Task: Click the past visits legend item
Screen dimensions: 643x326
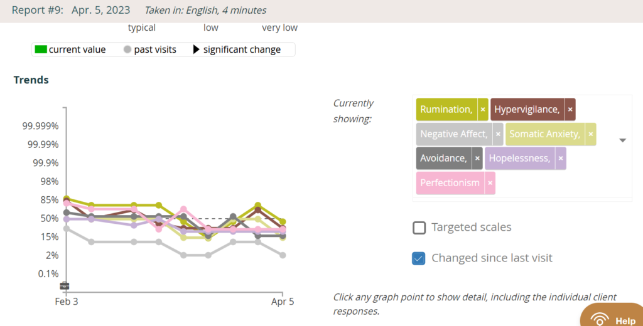Action: (x=150, y=50)
